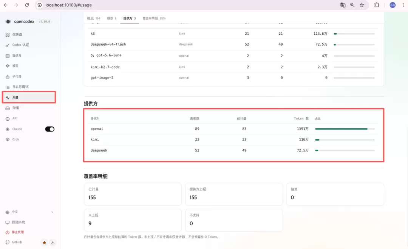This screenshot has height=249, width=408.
Task: Click the browser forward arrow
Action: coord(16,5)
